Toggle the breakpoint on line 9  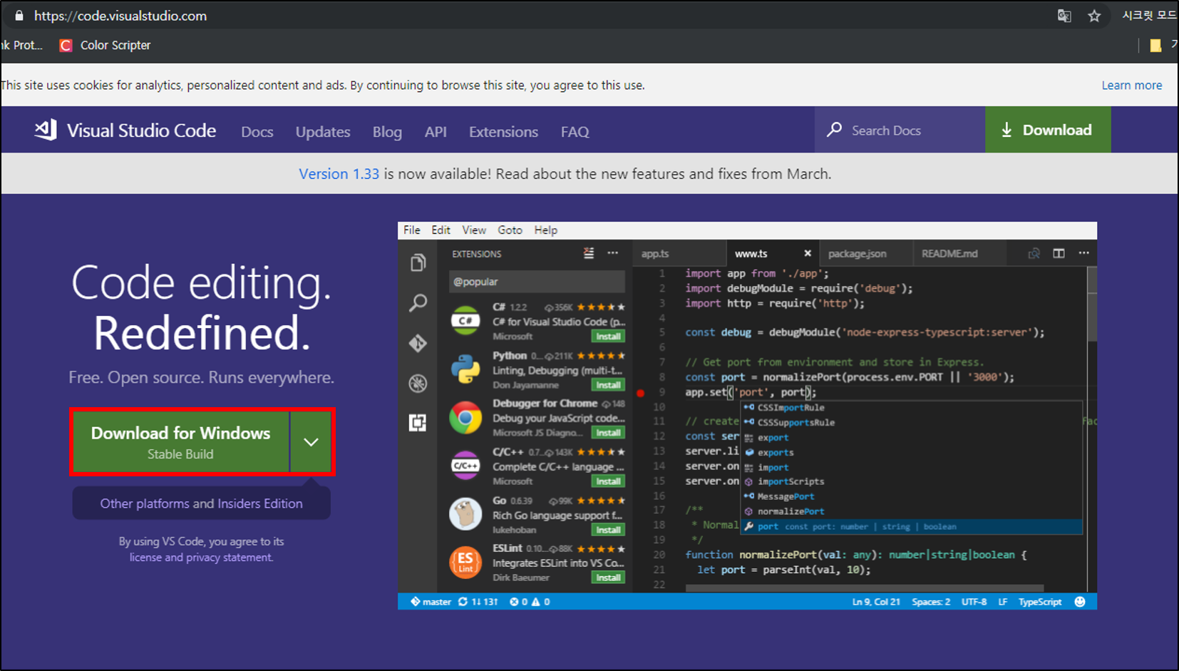pyautogui.click(x=640, y=393)
